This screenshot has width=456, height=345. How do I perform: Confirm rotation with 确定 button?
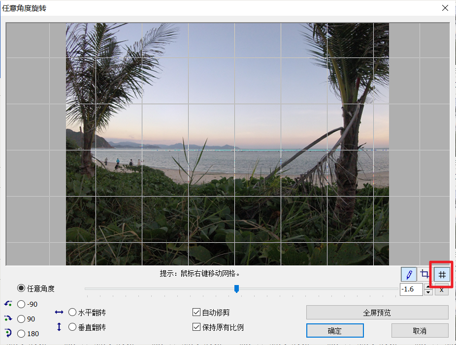coord(335,331)
